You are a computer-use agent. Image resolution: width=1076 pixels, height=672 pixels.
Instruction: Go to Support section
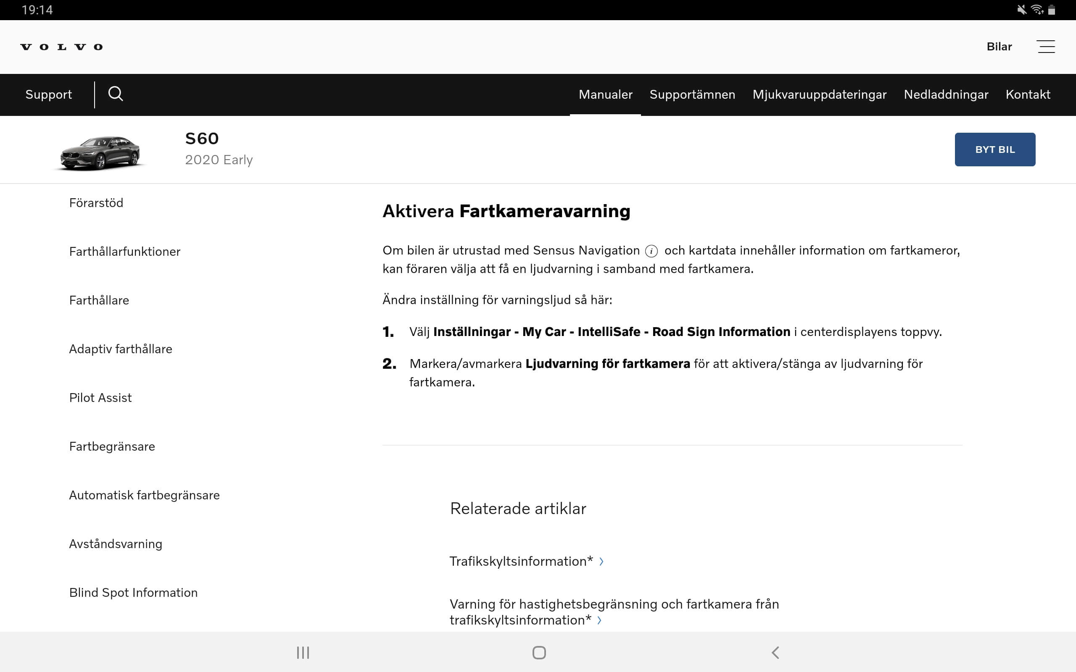coord(48,94)
